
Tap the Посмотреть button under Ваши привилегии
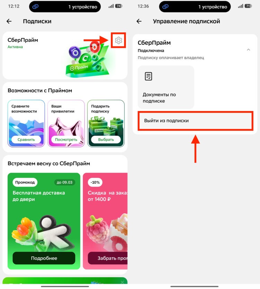click(66, 139)
